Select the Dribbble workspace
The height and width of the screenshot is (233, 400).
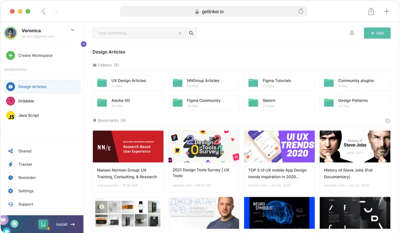[x=42, y=101]
